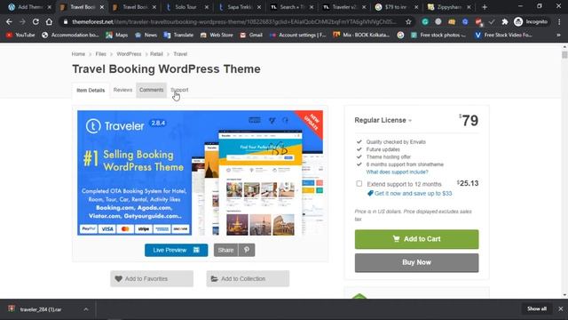Image resolution: width=568 pixels, height=320 pixels.
Task: Open the Comments tab
Action: (152, 90)
